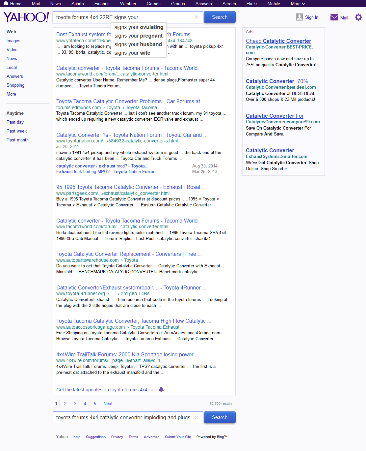Click 'Get the latest updates on toyota forums' link
The image size is (366, 451).
(107, 390)
